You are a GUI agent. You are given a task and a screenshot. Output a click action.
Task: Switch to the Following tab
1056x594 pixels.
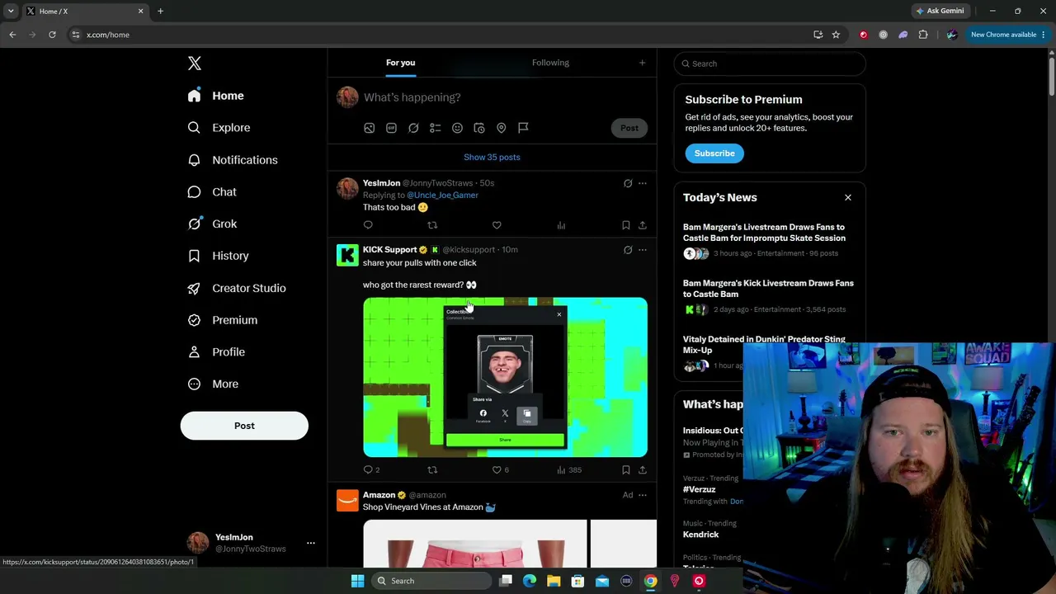tap(550, 63)
